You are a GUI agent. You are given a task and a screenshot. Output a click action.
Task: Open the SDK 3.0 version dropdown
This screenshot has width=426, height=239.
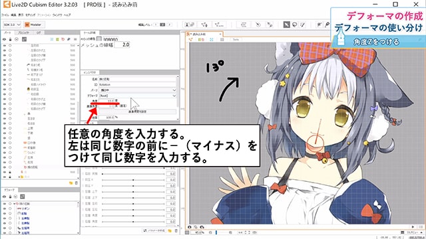(x=12, y=25)
